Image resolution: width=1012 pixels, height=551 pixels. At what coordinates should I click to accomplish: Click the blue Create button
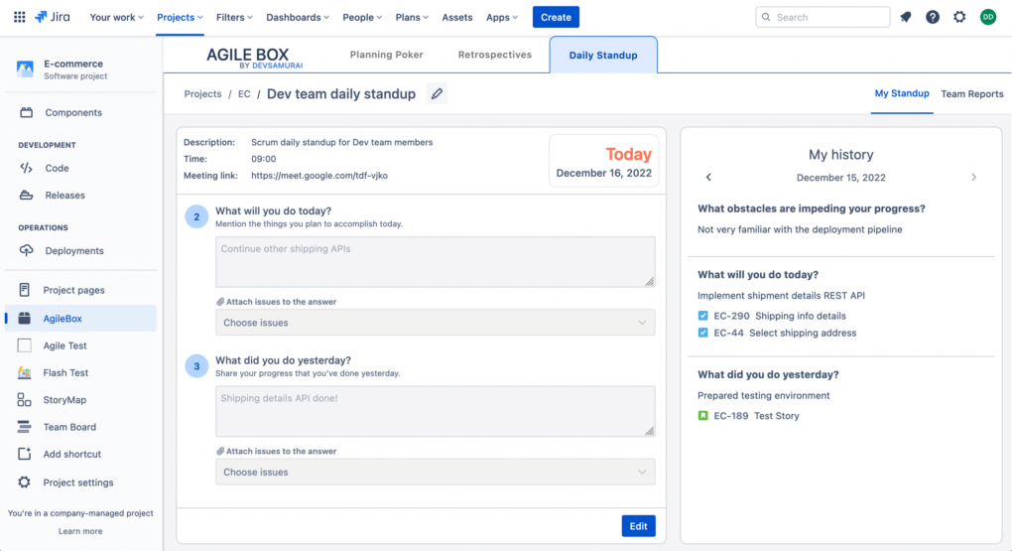556,18
